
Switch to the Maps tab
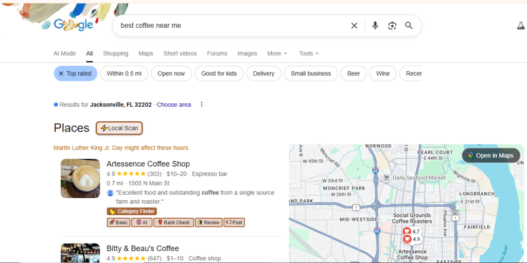[146, 53]
